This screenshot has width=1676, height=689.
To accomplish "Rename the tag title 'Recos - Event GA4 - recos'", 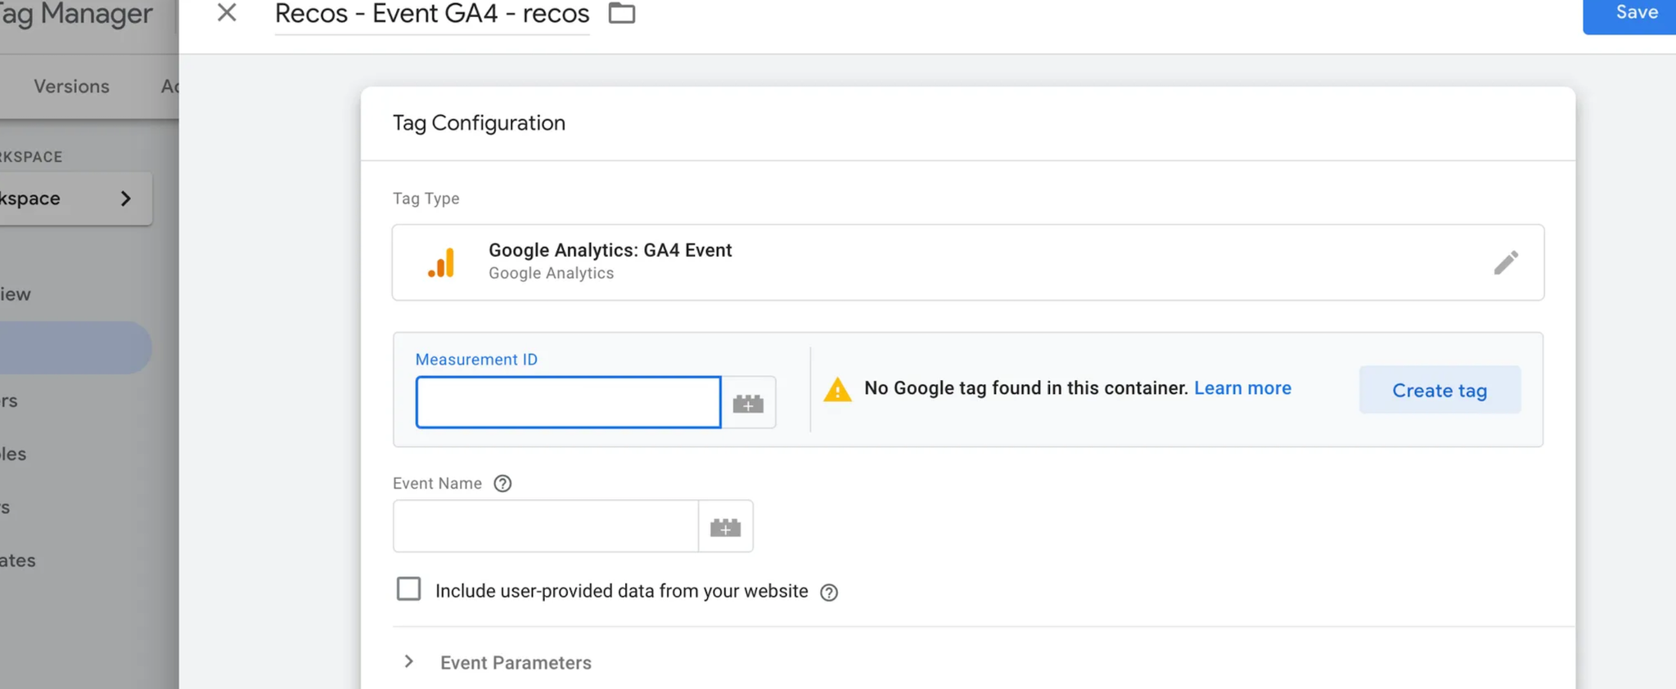I will tap(432, 14).
